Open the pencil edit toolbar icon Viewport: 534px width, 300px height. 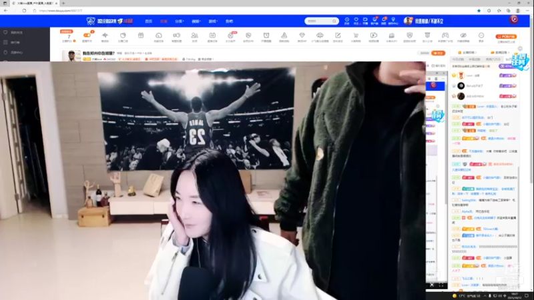pyautogui.click(x=338, y=35)
